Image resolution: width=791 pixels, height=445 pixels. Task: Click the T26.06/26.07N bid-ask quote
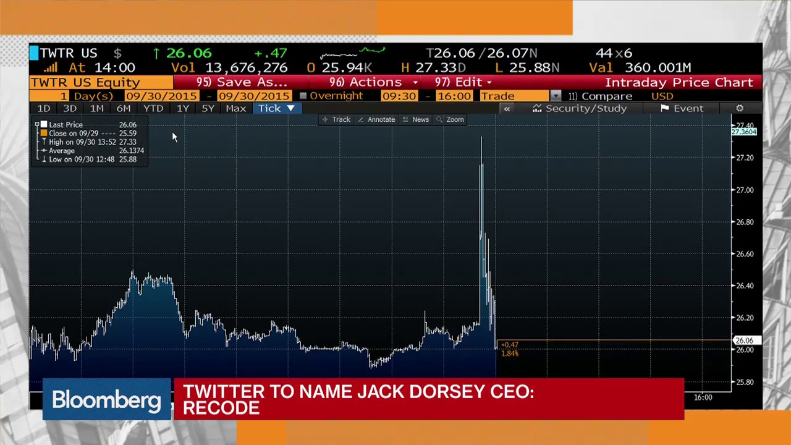(481, 53)
